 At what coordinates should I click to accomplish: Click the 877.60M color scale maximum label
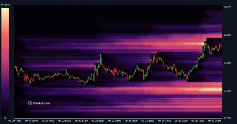(5, 4)
